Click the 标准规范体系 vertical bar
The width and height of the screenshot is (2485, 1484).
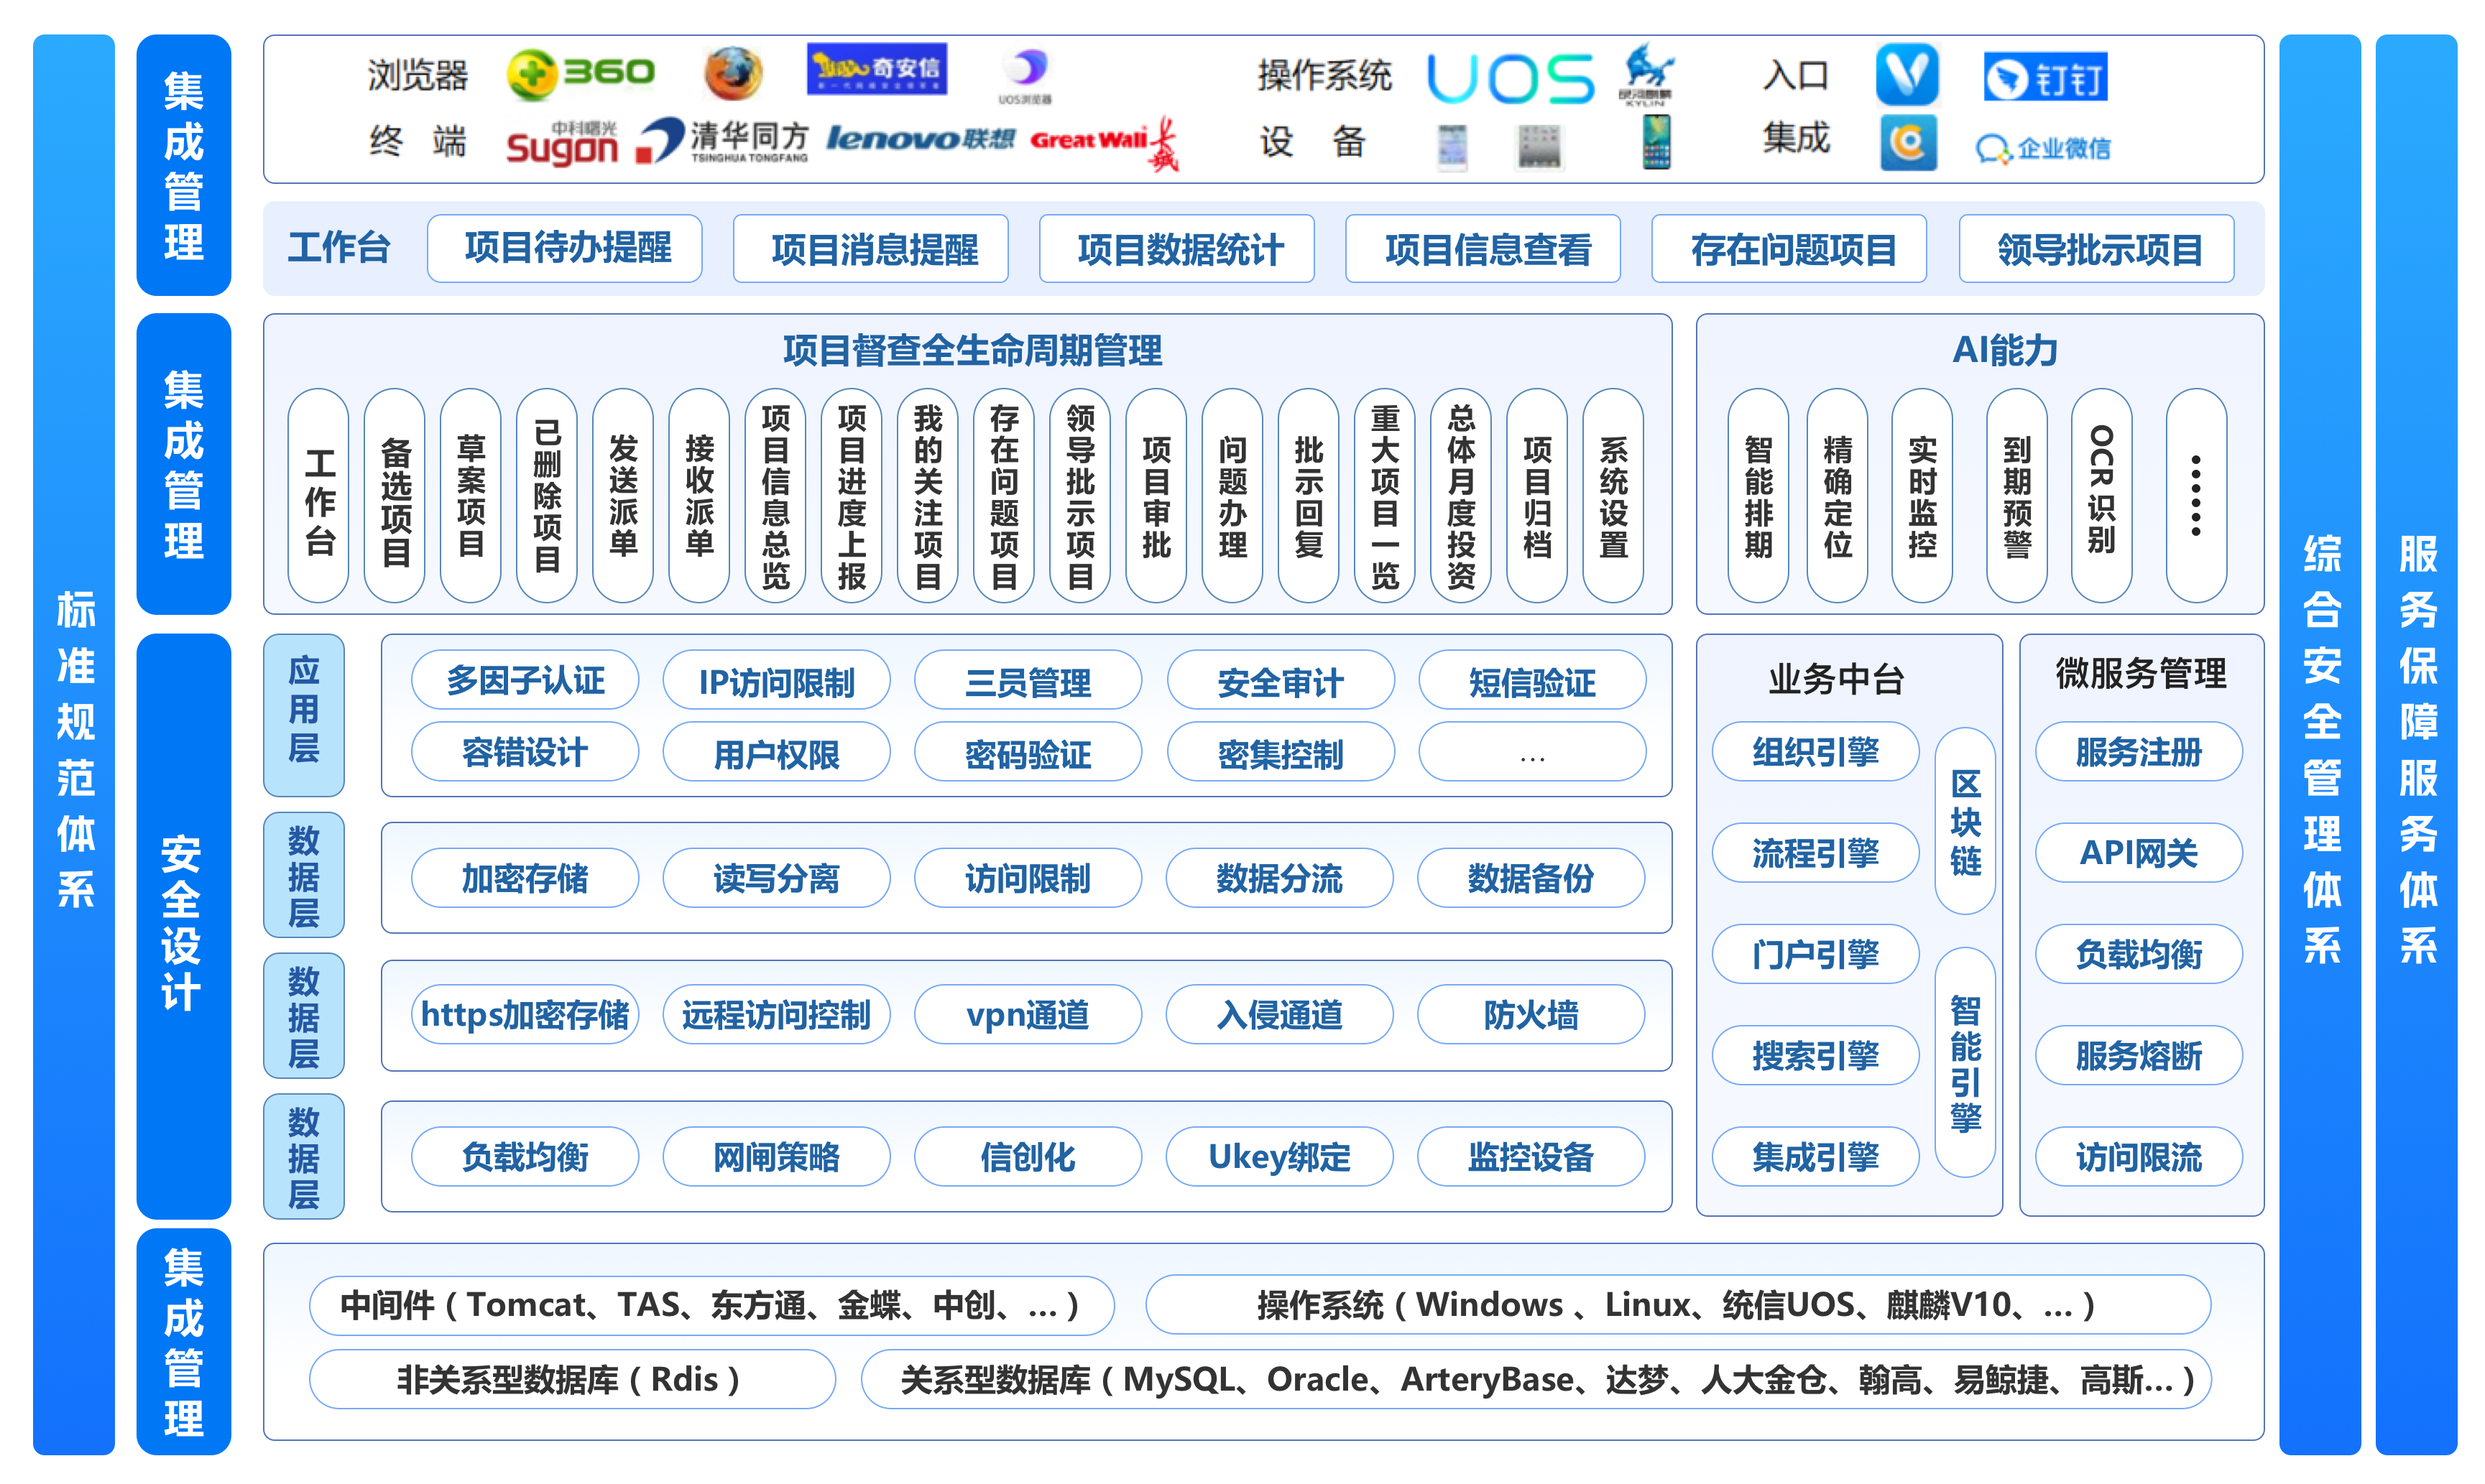(x=74, y=745)
